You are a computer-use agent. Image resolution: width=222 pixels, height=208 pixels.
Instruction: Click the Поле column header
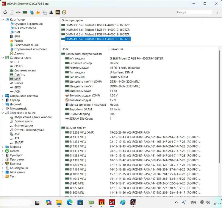click(x=65, y=49)
